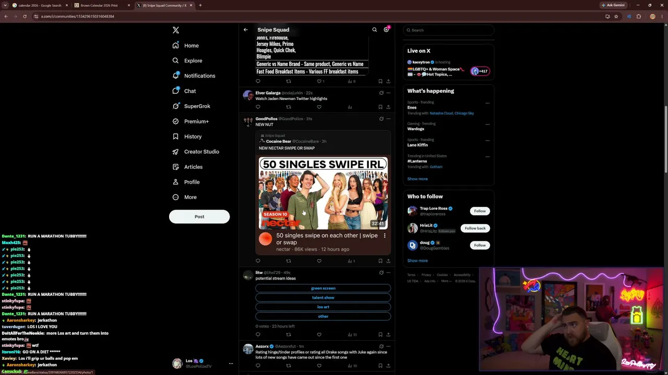Open more options on Elver Galarga's post
Image resolution: width=668 pixels, height=375 pixels.
[x=388, y=93]
